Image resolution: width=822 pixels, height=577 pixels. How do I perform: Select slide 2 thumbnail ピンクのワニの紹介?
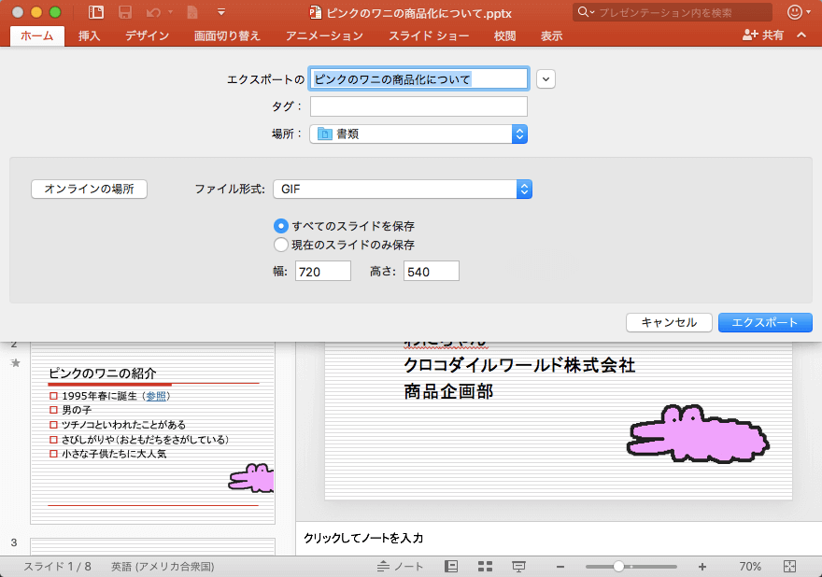click(x=152, y=432)
